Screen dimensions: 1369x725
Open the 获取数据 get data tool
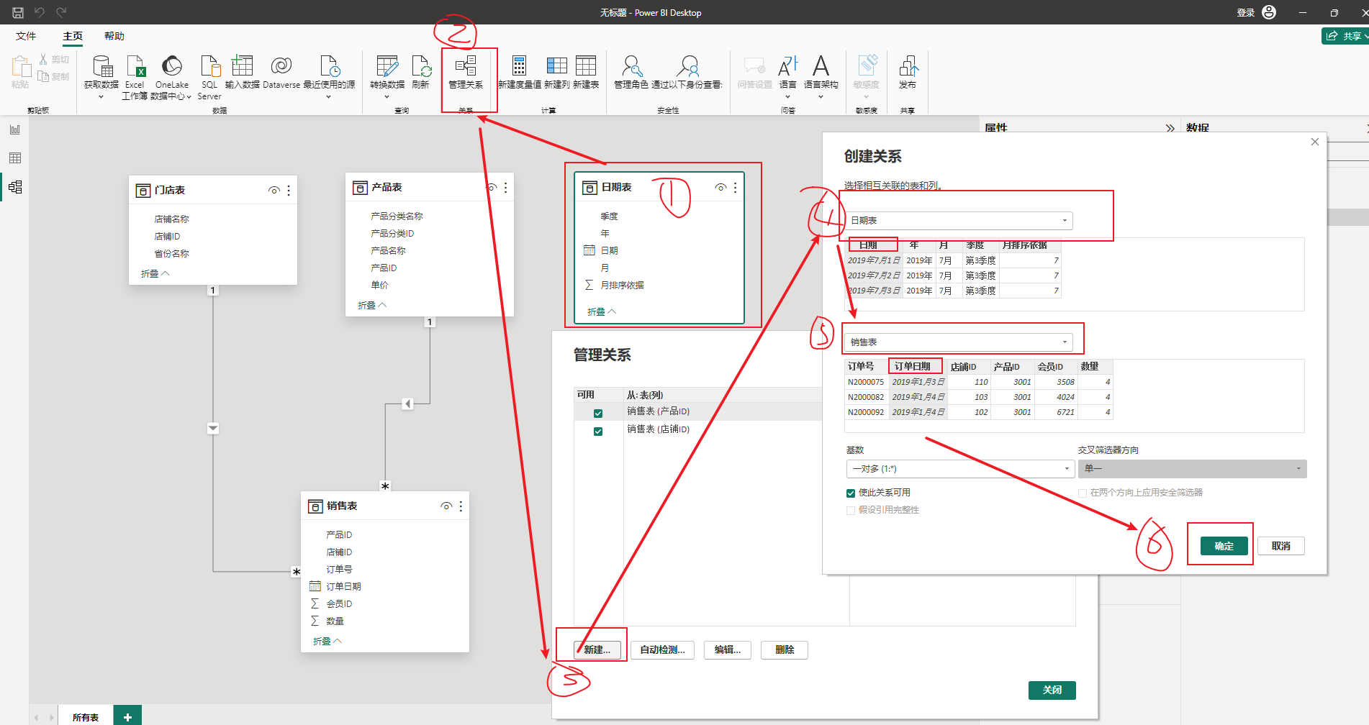pyautogui.click(x=101, y=76)
